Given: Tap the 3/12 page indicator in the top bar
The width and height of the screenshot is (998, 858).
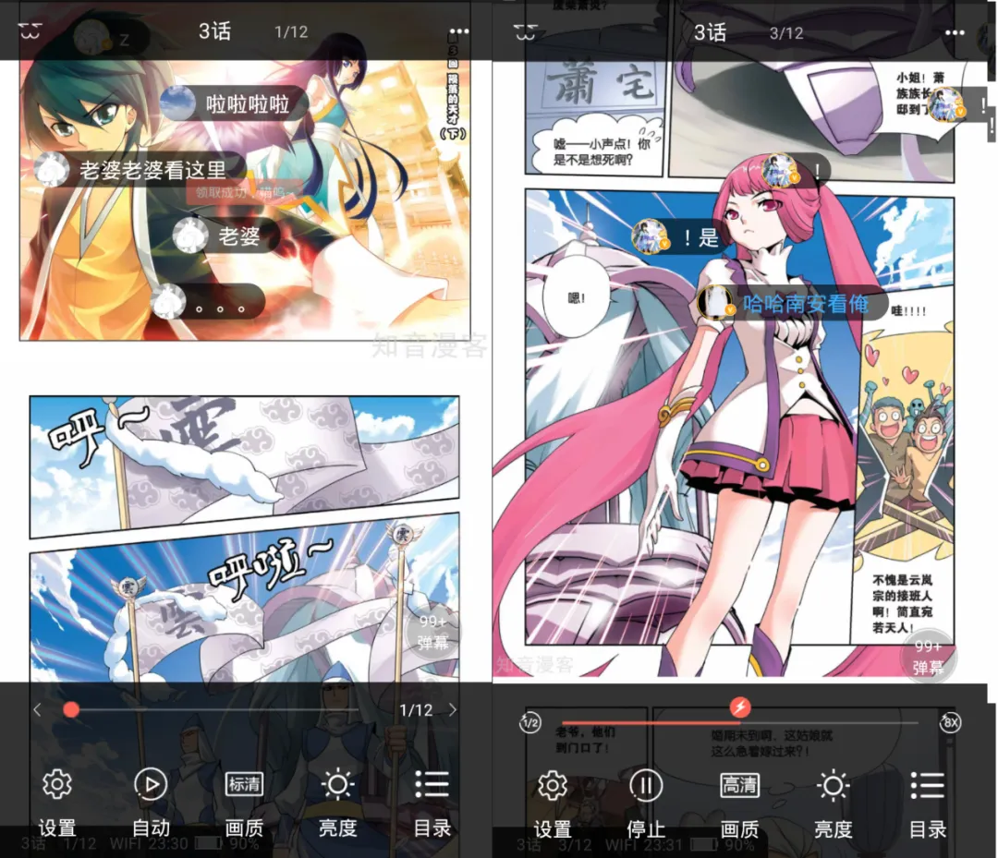Looking at the screenshot, I should pyautogui.click(x=786, y=33).
